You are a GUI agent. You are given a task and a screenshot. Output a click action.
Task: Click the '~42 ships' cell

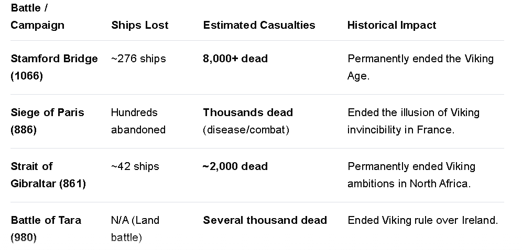tap(135, 166)
